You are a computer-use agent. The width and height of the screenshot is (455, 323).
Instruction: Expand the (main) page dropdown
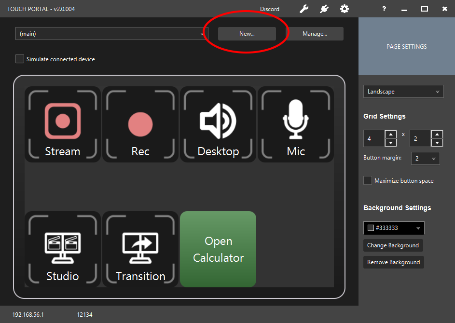pos(111,34)
